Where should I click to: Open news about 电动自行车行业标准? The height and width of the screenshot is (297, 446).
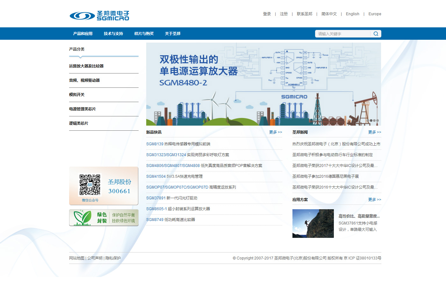point(333,155)
